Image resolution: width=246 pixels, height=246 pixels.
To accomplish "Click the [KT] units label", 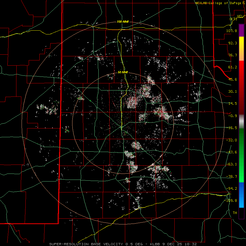I will point(233,19).
